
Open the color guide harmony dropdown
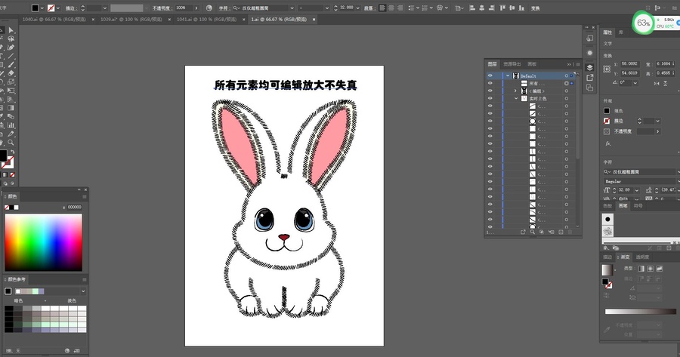tap(83, 291)
